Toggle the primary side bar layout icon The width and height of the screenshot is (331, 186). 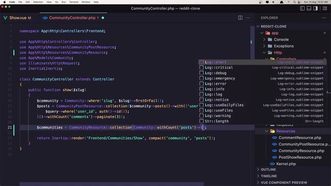pyautogui.click(x=302, y=8)
